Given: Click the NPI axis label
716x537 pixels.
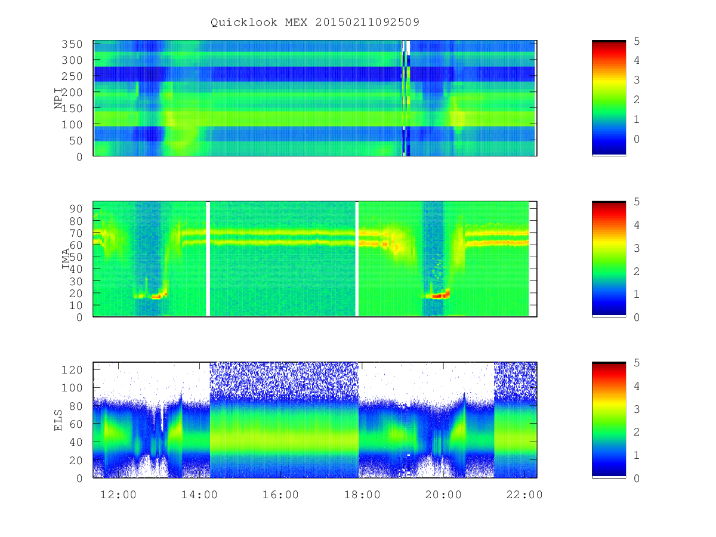Looking at the screenshot, I should point(58,98).
